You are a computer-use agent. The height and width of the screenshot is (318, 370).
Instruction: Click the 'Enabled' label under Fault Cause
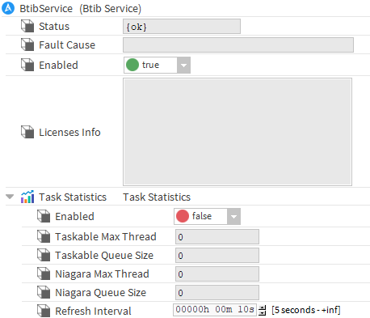(x=58, y=65)
